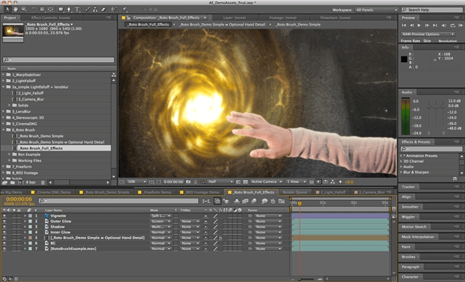Select the Zoom magnifier tool
Image resolution: width=465 pixels, height=282 pixels.
[x=24, y=9]
